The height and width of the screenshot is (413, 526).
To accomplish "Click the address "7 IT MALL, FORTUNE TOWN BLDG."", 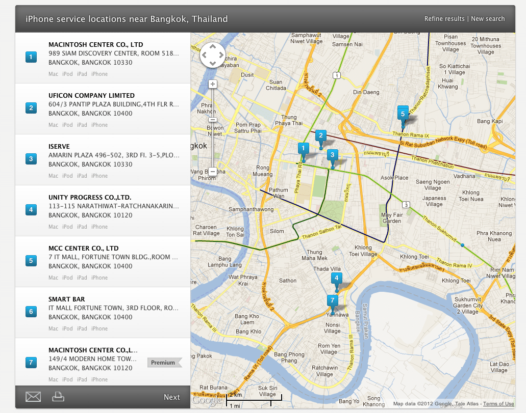I will point(113,257).
